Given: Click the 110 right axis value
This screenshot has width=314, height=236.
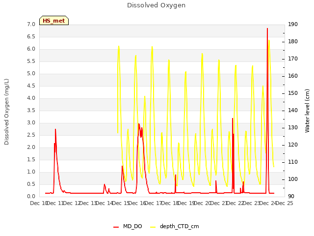Looking at the screenshot, I should (293, 162).
